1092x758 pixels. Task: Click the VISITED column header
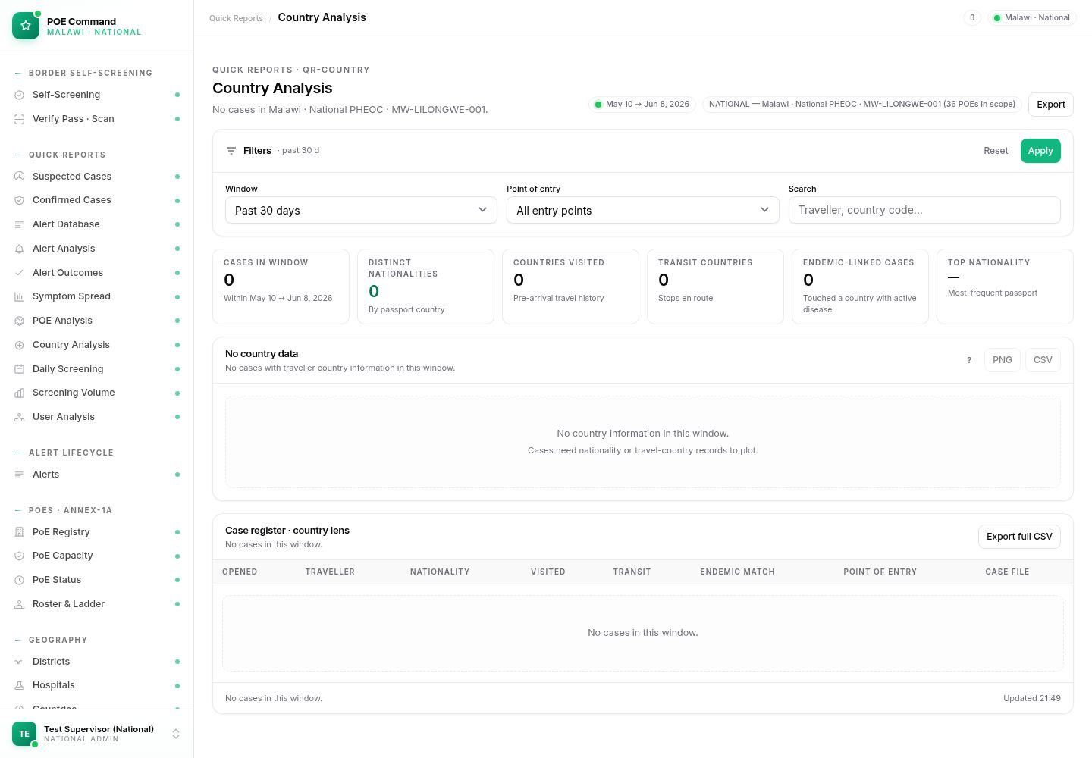click(548, 572)
